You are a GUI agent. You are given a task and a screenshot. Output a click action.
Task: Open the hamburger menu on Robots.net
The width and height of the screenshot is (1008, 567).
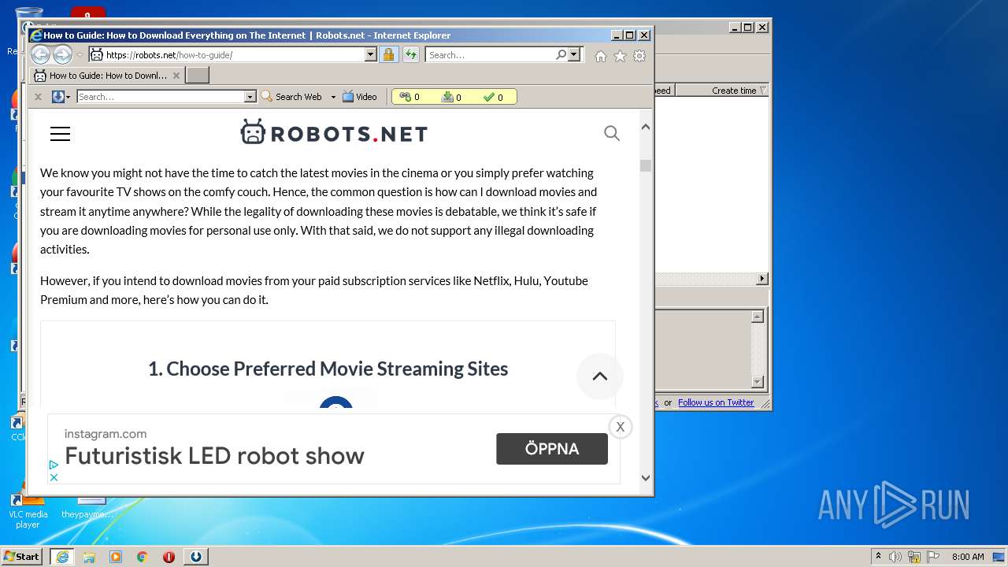[60, 134]
